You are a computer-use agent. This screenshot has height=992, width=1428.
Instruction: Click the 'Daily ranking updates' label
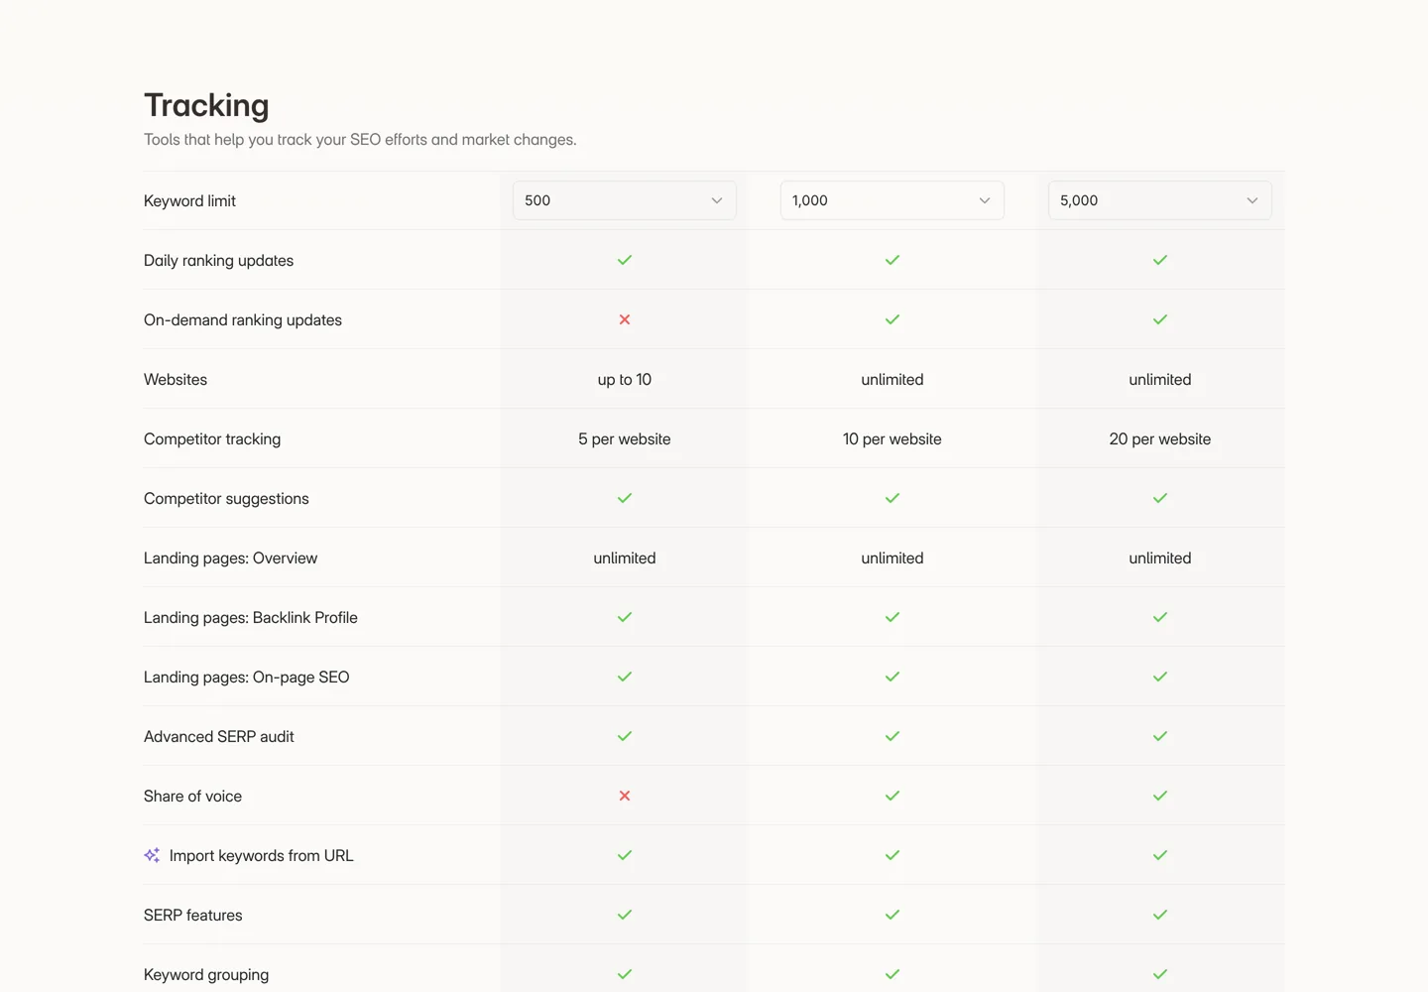(218, 260)
